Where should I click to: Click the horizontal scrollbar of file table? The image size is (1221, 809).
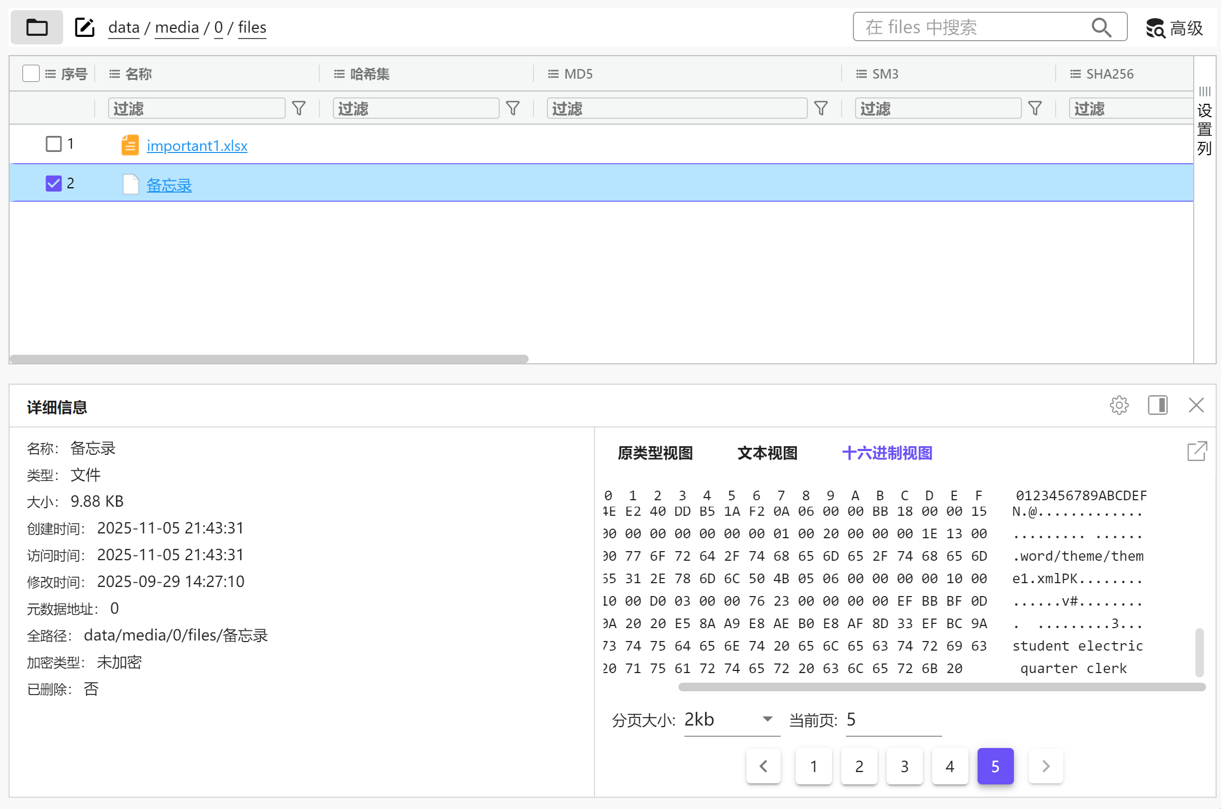coord(269,359)
